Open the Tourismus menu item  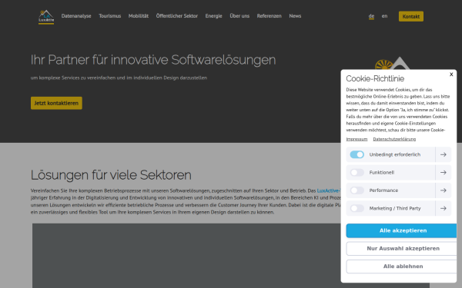click(110, 16)
